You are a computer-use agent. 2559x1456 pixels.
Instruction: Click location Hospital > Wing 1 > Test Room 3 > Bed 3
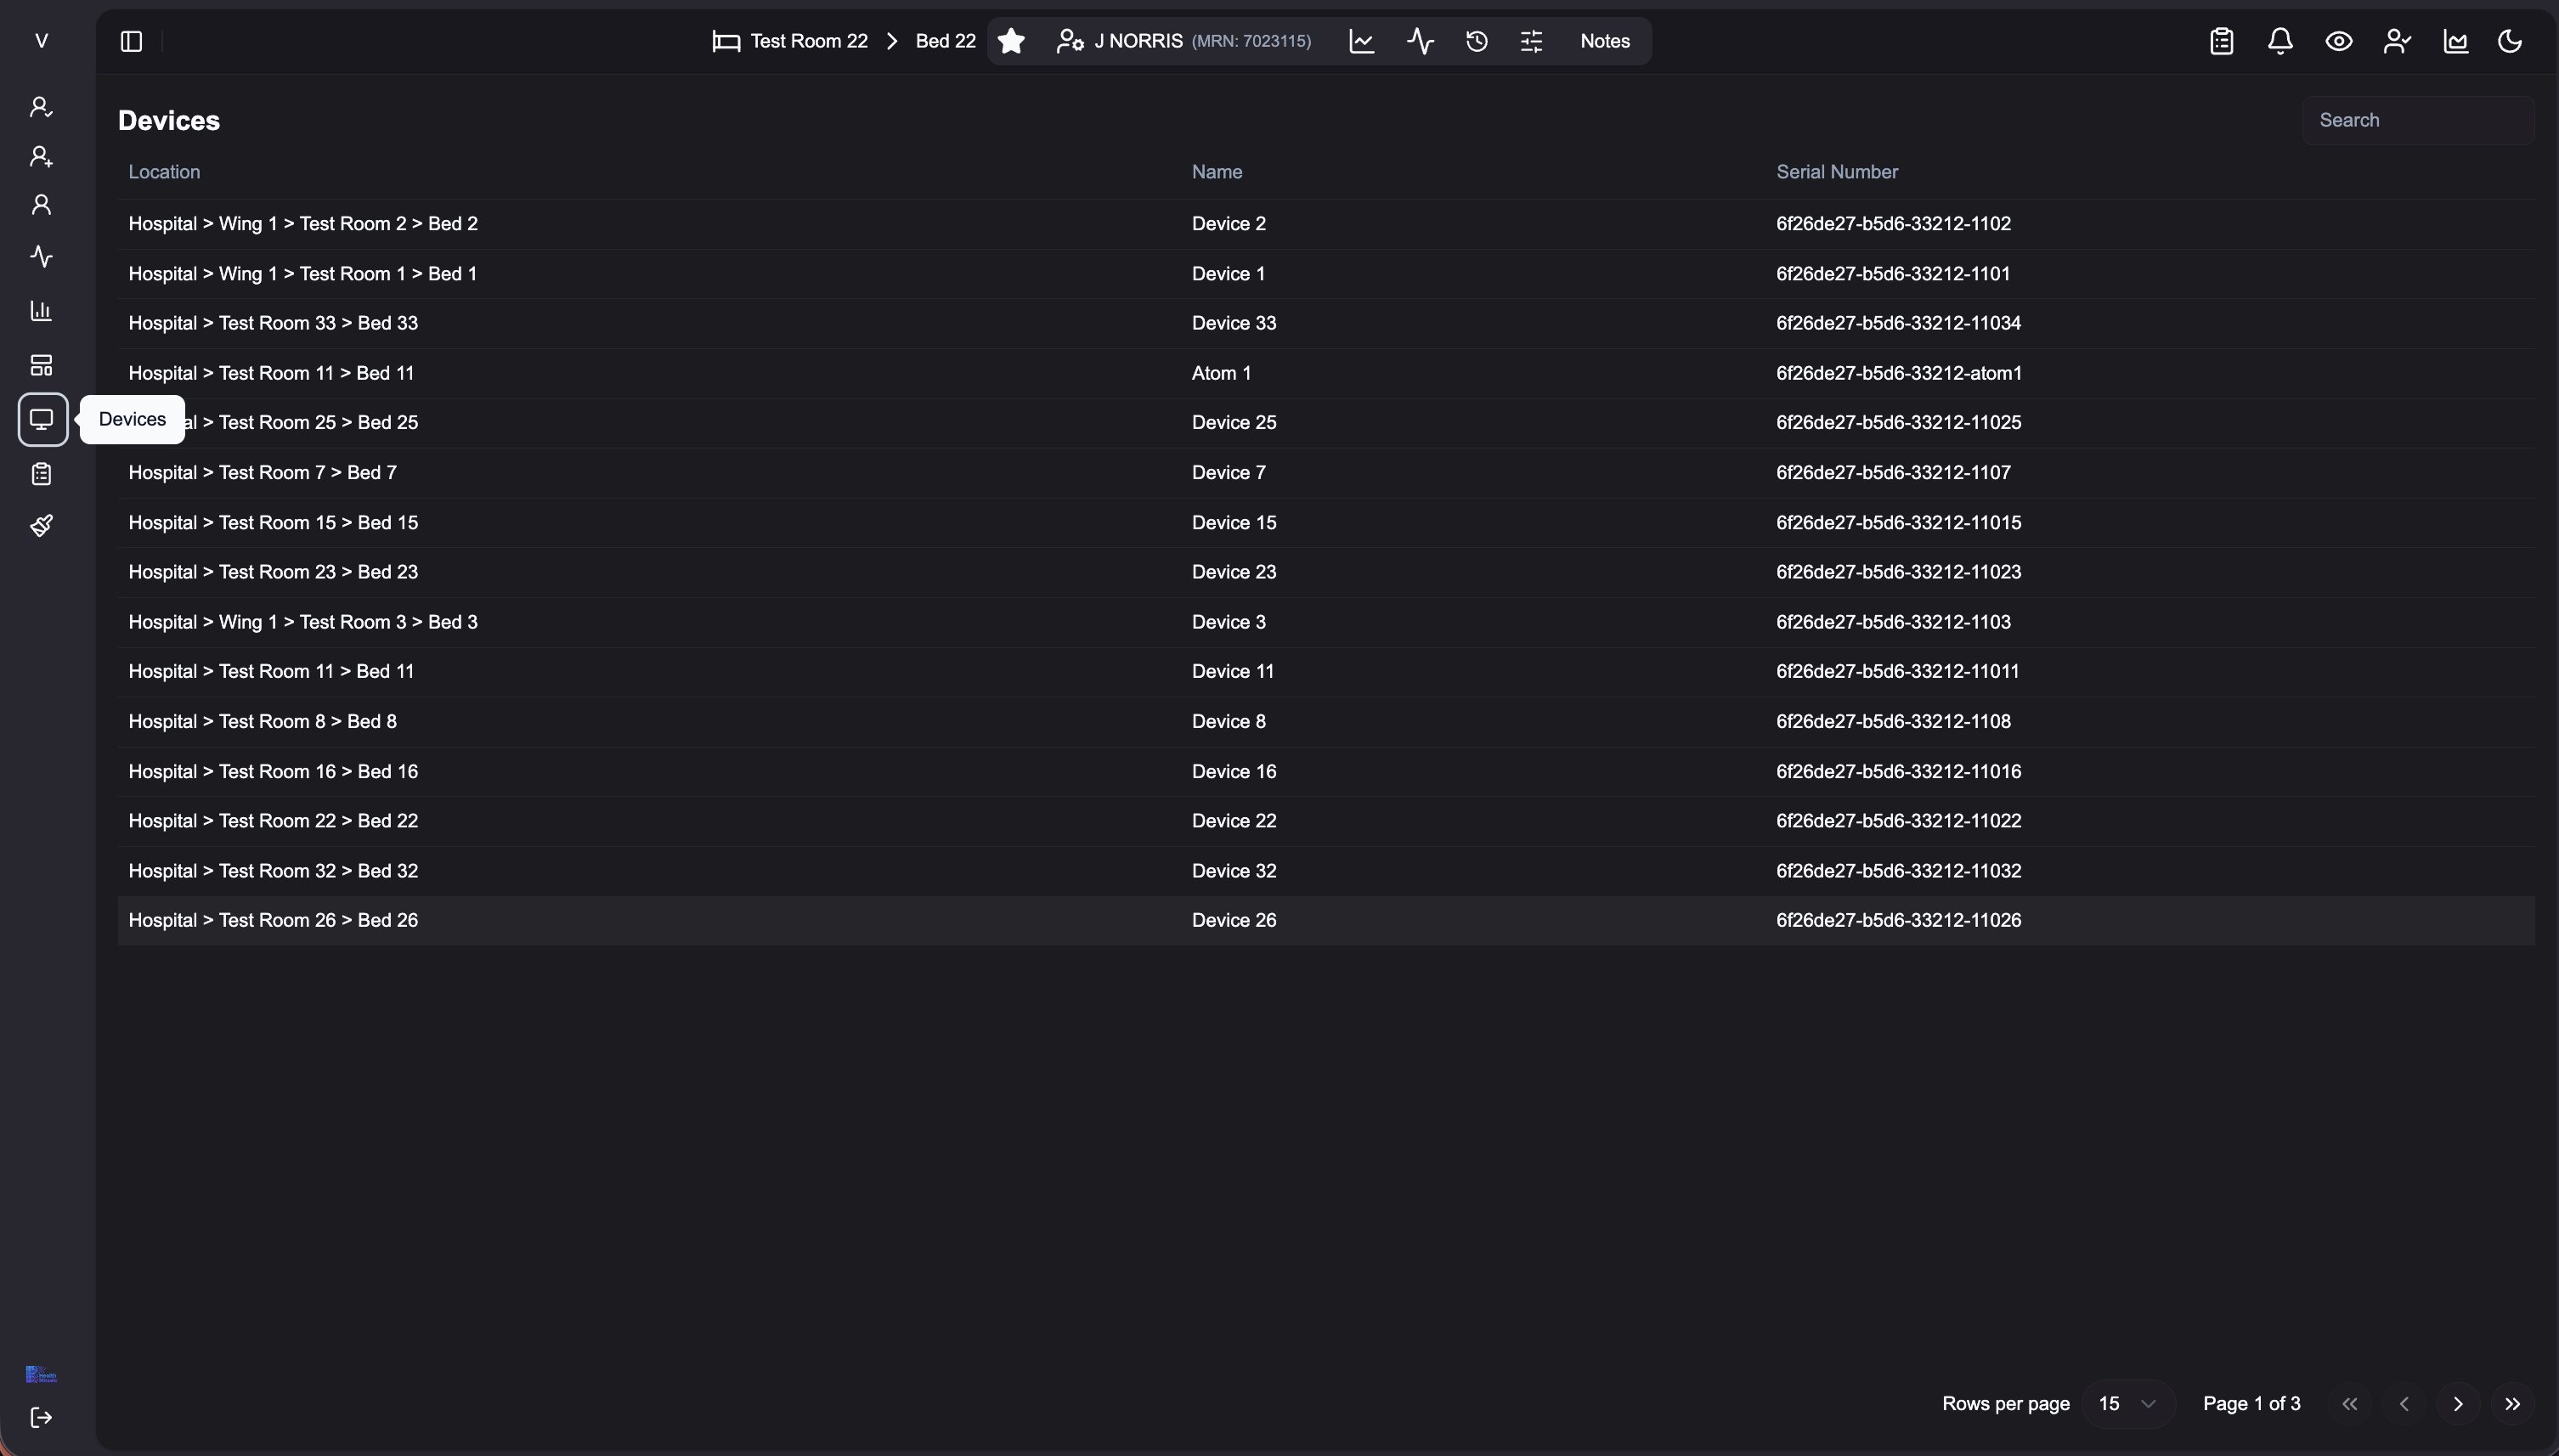tap(303, 622)
